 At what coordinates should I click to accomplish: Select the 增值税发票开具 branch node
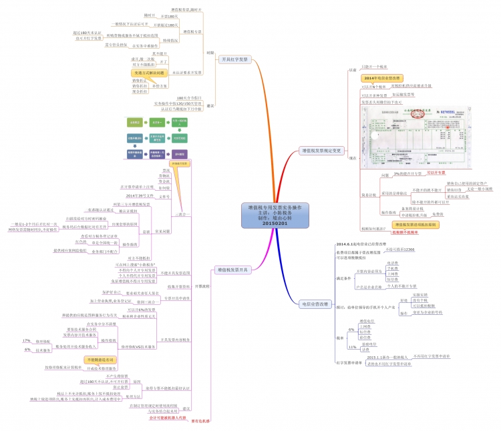[234, 270]
